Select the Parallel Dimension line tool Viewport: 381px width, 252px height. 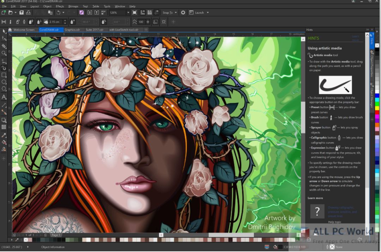pos(4,105)
